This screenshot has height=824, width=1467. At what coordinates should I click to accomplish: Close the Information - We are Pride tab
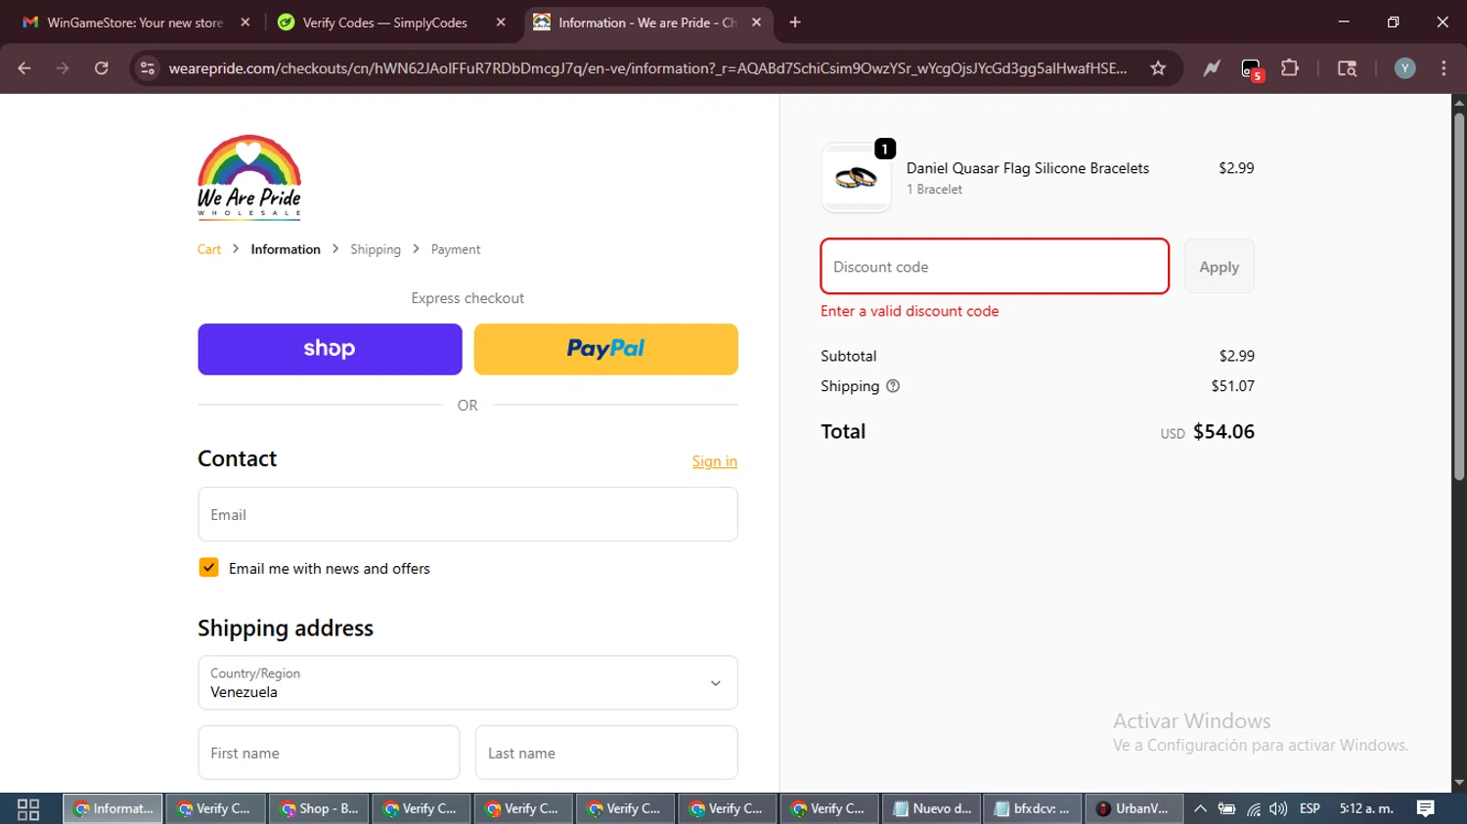[x=756, y=22]
